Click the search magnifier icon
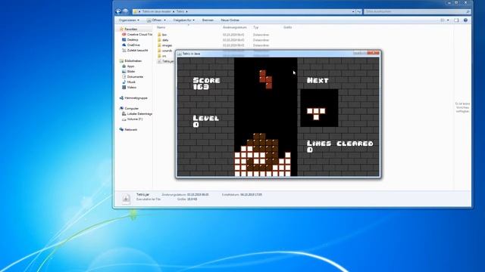 click(x=468, y=11)
